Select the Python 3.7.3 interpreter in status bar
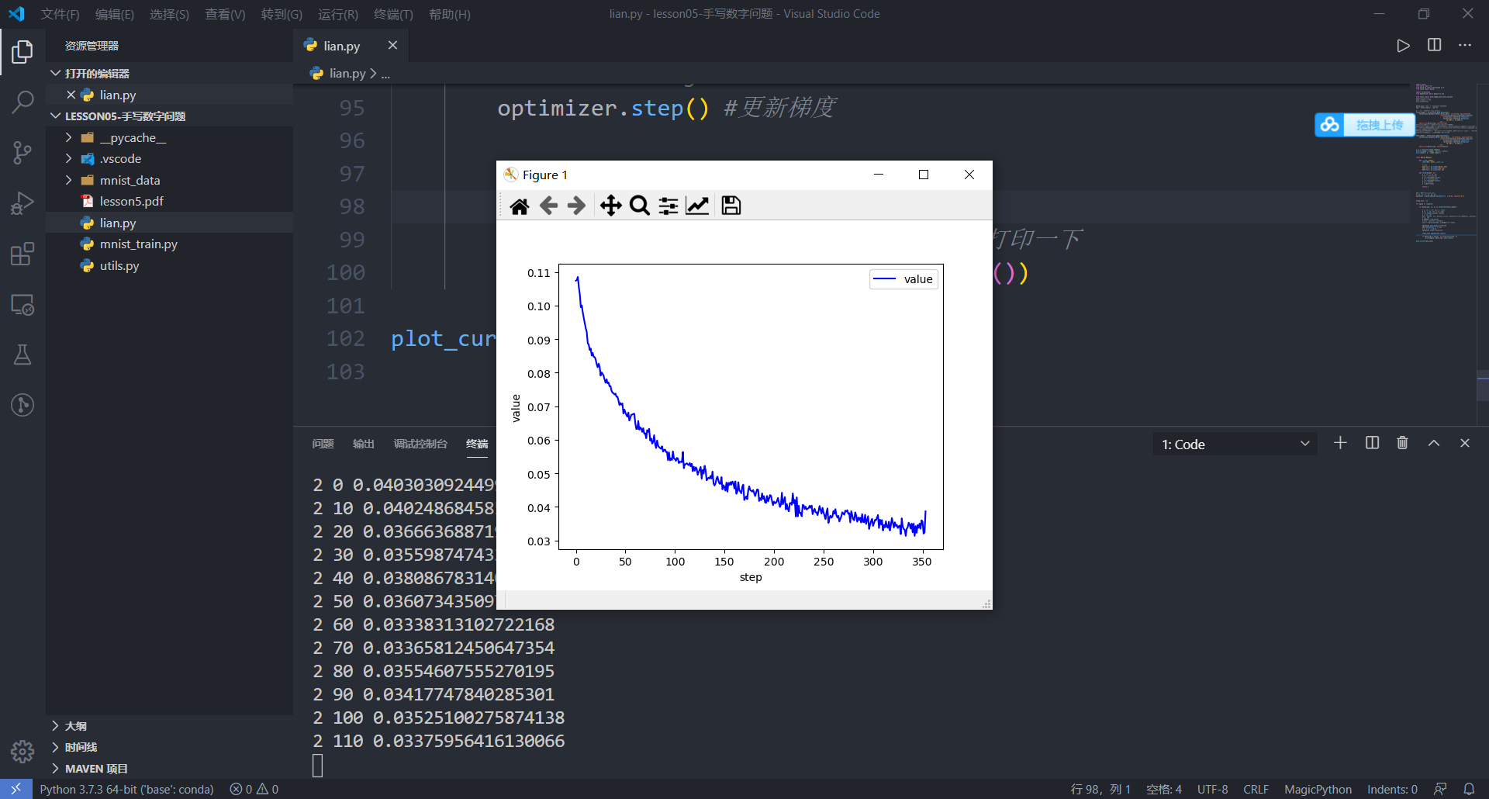The width and height of the screenshot is (1489, 799). click(127, 789)
